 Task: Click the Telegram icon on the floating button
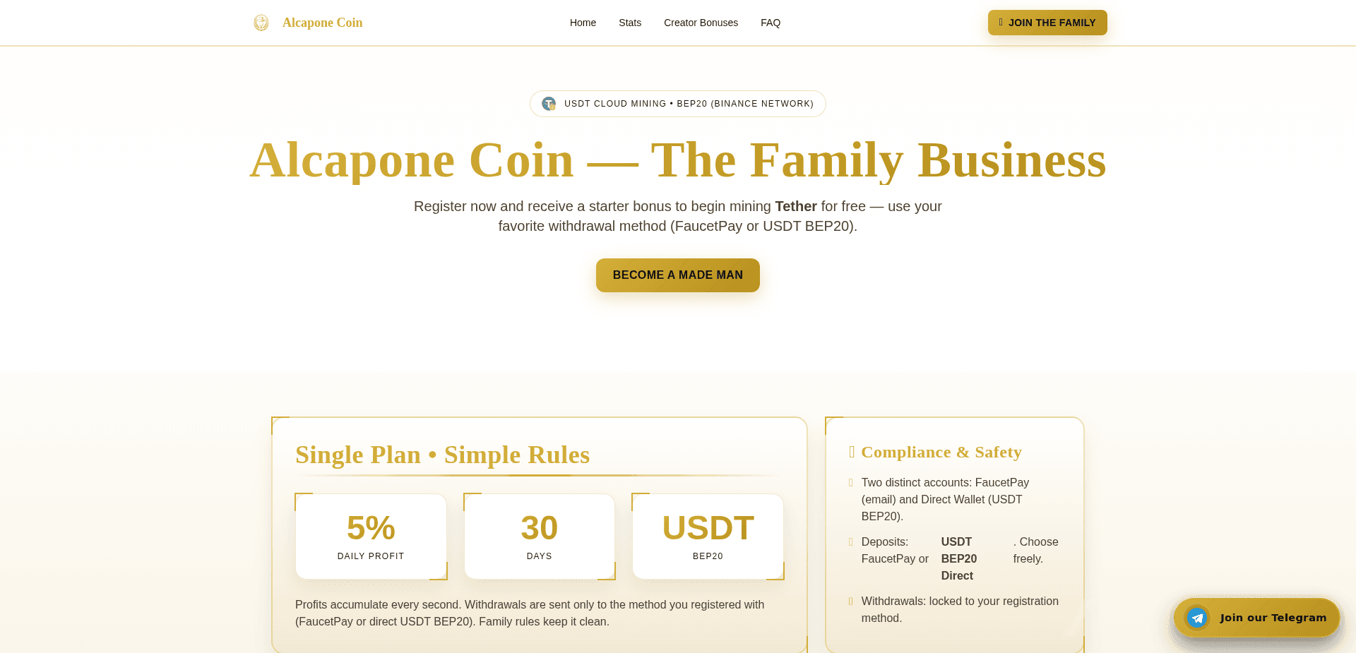1197,618
